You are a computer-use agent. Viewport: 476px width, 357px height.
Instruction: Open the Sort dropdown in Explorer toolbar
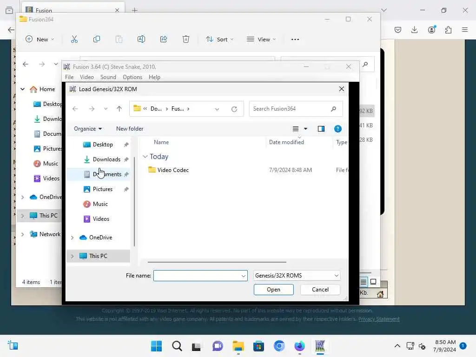pyautogui.click(x=219, y=39)
